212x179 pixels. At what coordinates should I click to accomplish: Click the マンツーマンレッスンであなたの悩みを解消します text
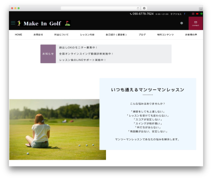pyautogui.click(x=148, y=139)
